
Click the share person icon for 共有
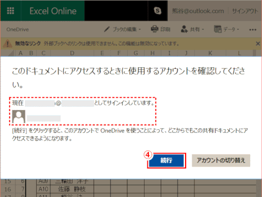point(184,29)
